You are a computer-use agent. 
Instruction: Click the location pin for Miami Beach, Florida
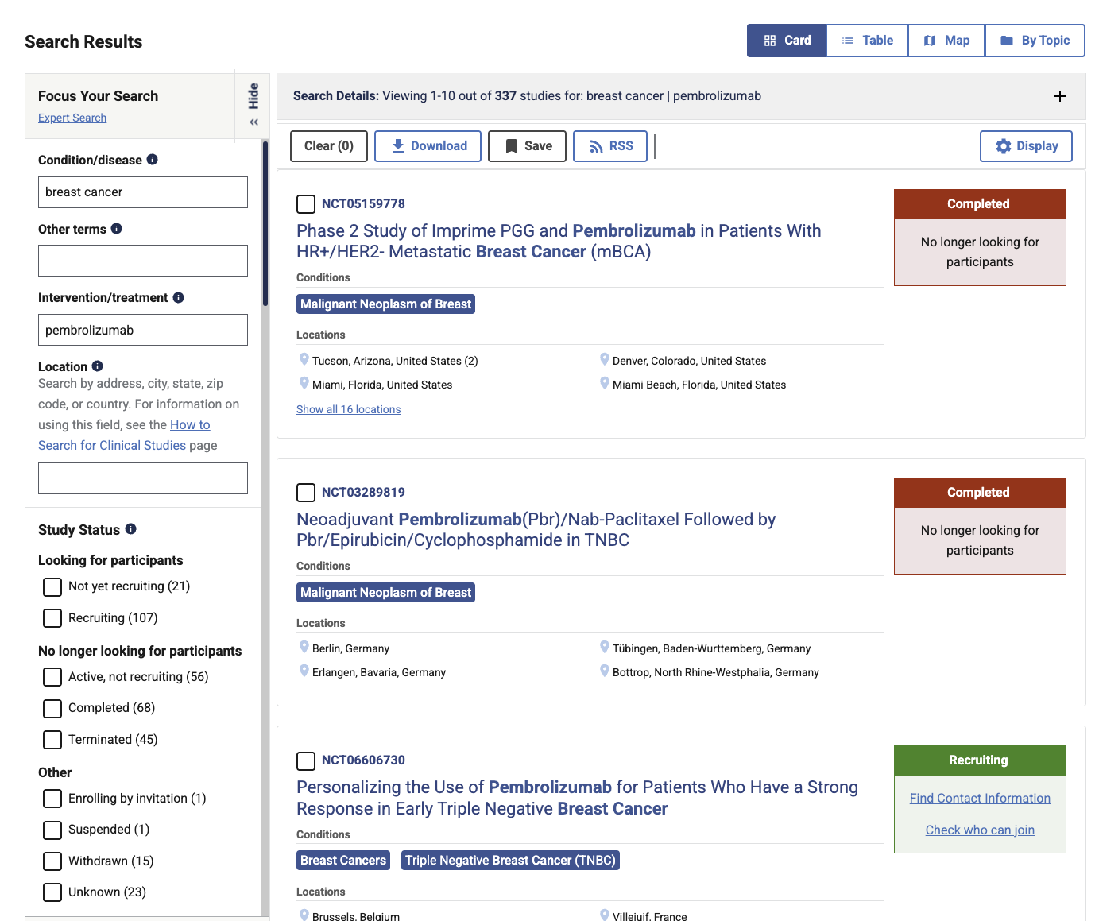604,384
